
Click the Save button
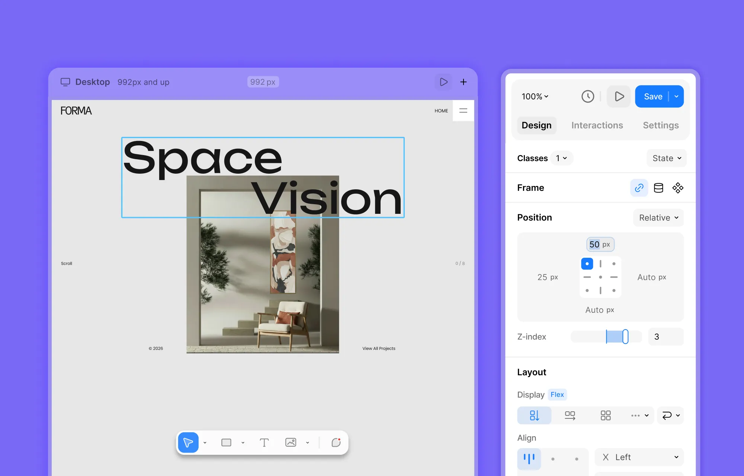tap(653, 97)
